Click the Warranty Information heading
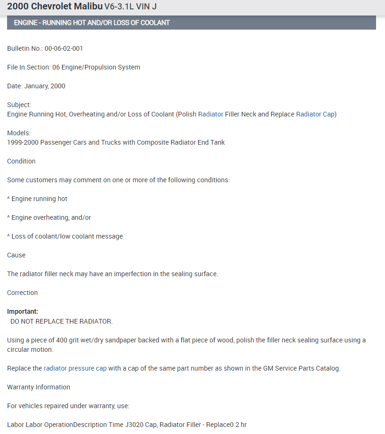Image resolution: width=385 pixels, height=434 pixels. pyautogui.click(x=39, y=387)
